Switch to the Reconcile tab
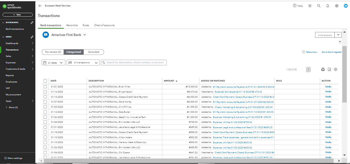This screenshot has height=164, width=350. tap(72, 25)
